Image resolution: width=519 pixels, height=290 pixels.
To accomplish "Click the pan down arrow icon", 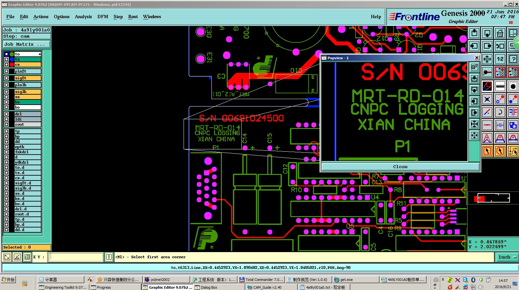I will pyautogui.click(x=487, y=33).
